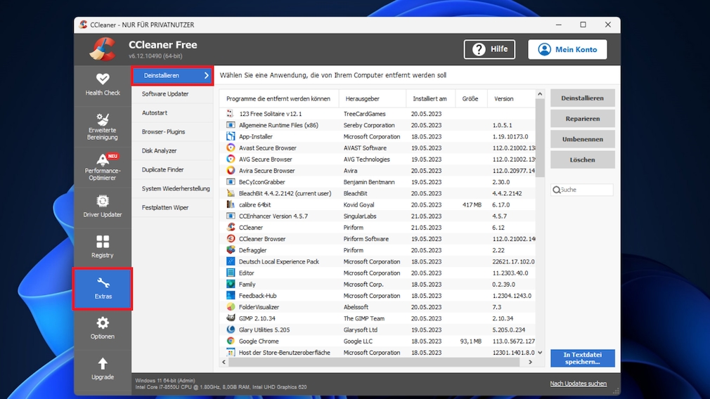The height and width of the screenshot is (399, 710).
Task: Click the horizontal scrollbar right arrow
Action: [530, 362]
